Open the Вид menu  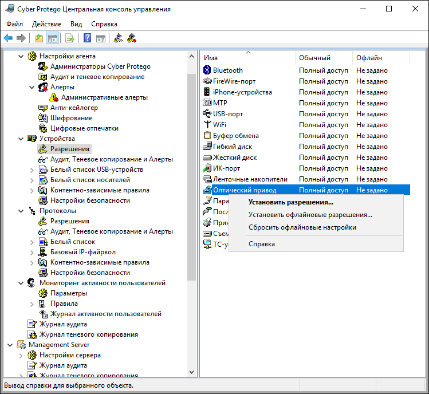point(76,24)
